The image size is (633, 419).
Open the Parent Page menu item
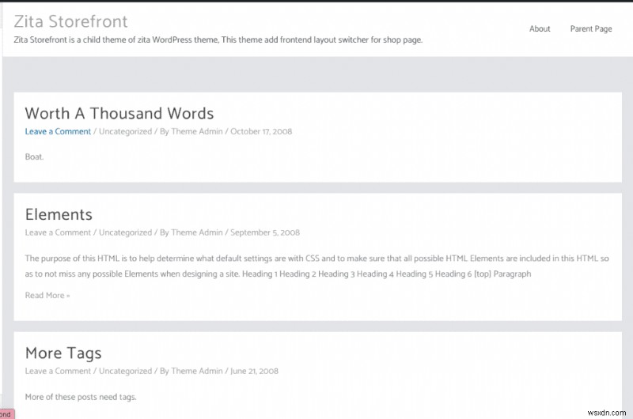pyautogui.click(x=591, y=29)
